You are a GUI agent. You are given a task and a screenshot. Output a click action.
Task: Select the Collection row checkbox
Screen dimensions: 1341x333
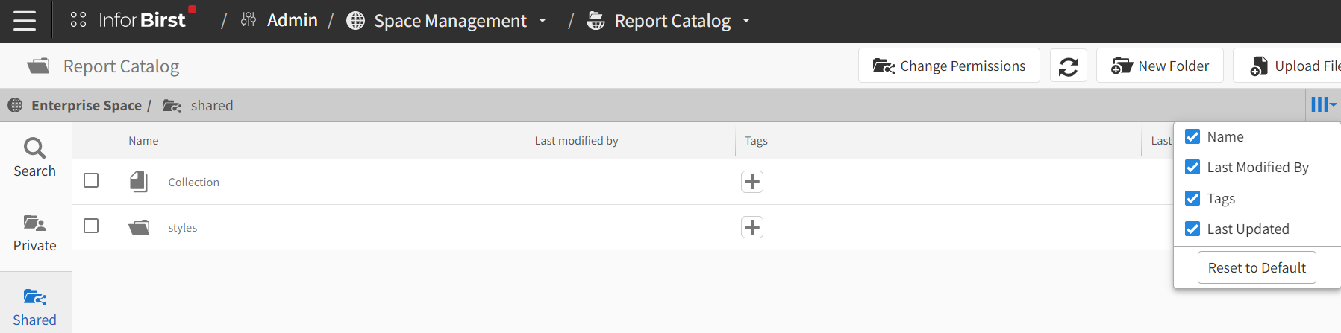tap(91, 180)
